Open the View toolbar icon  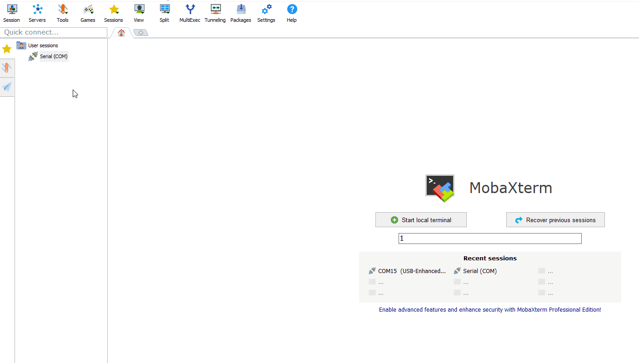coord(139,13)
